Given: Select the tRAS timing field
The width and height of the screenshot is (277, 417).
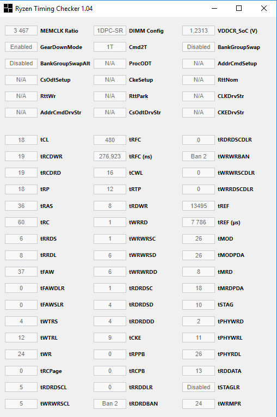Looking at the screenshot, I should (x=21, y=206).
